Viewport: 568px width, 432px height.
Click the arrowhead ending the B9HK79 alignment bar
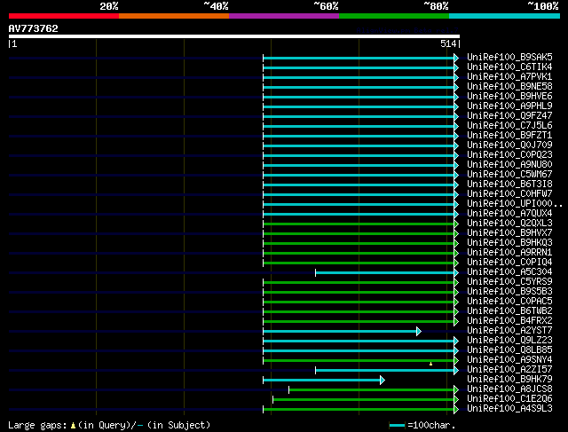382,380
